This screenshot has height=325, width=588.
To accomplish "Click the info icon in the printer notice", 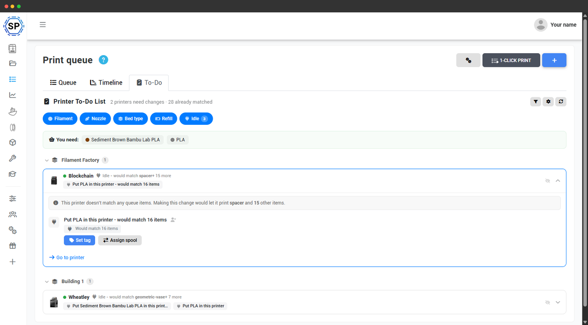I will coord(56,203).
